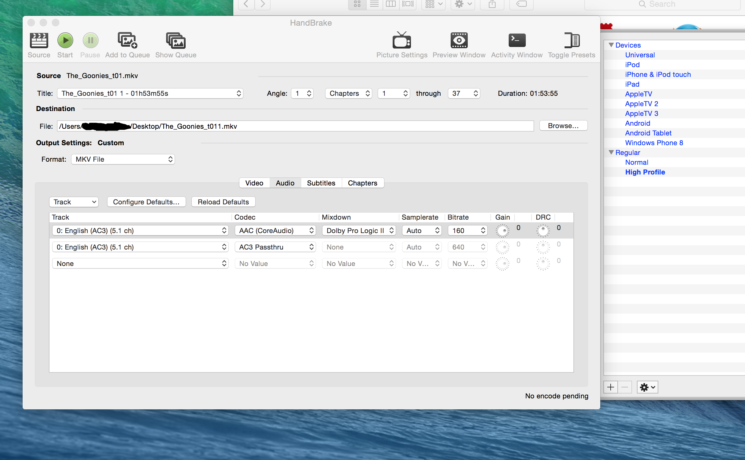Click Finder back arrow button
The image size is (745, 460).
tap(246, 4)
